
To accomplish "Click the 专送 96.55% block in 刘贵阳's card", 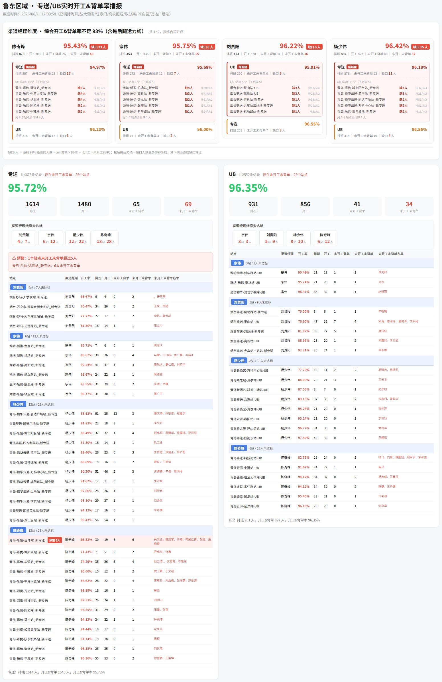I will point(274,127).
